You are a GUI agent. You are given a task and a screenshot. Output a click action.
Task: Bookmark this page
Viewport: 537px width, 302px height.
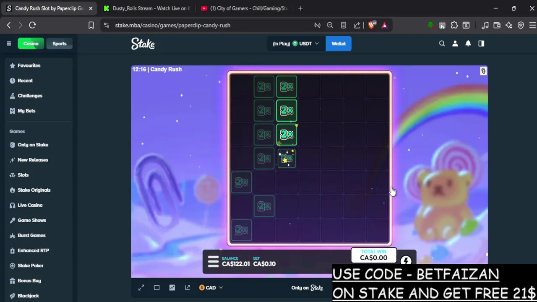tap(91, 25)
